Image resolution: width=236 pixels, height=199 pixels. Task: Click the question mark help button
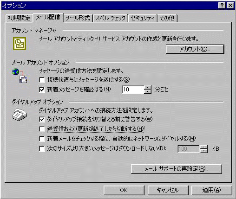click(x=222, y=6)
